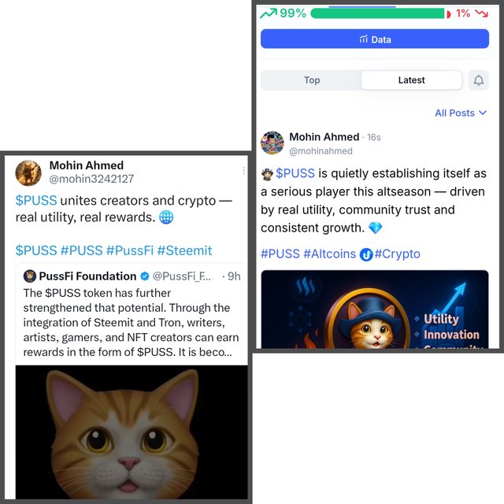Open the orange cat image thumbnail
The width and height of the screenshot is (504, 504).
[x=132, y=432]
